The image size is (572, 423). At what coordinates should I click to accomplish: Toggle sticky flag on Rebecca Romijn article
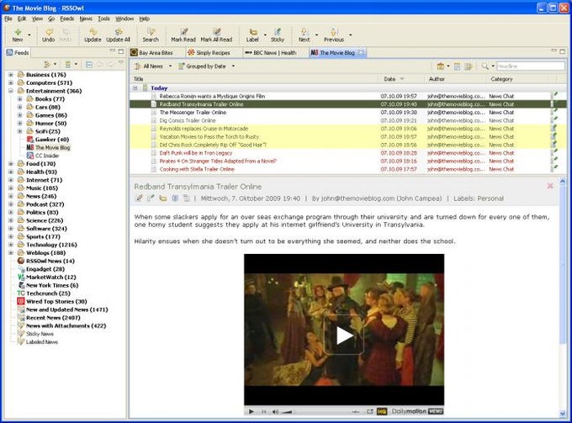(554, 96)
